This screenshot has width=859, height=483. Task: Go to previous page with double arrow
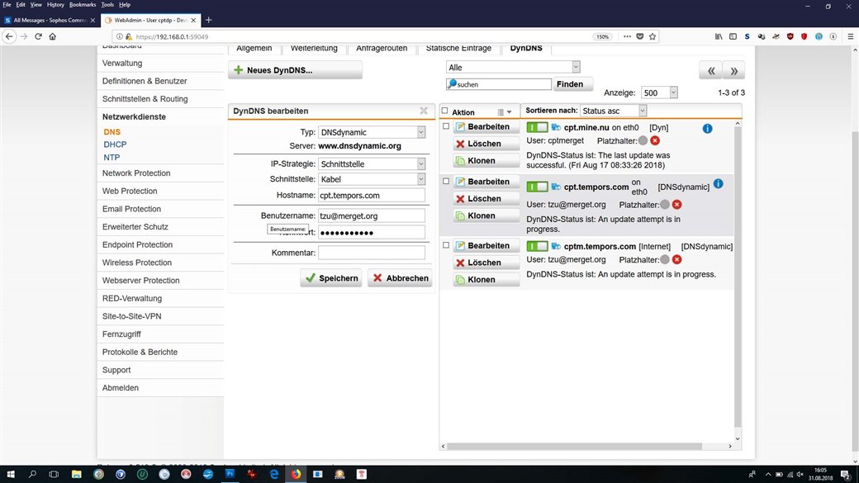pyautogui.click(x=710, y=71)
